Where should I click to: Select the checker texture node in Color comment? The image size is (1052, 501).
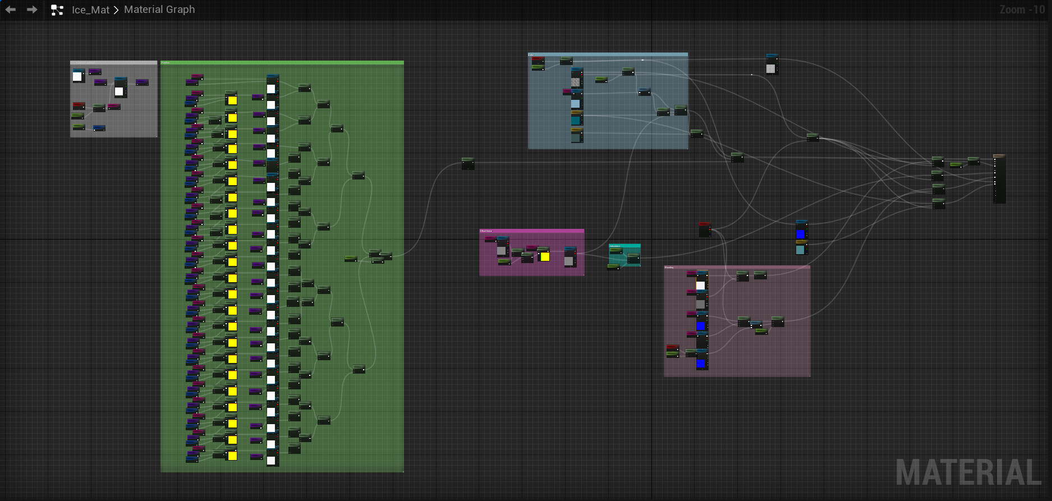577,77
